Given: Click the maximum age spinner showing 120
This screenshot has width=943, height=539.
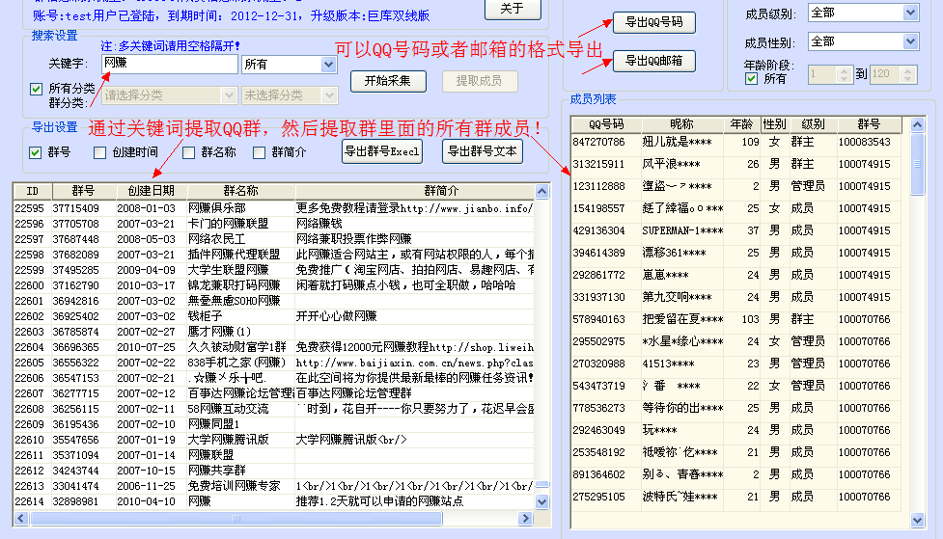Looking at the screenshot, I should [x=894, y=74].
